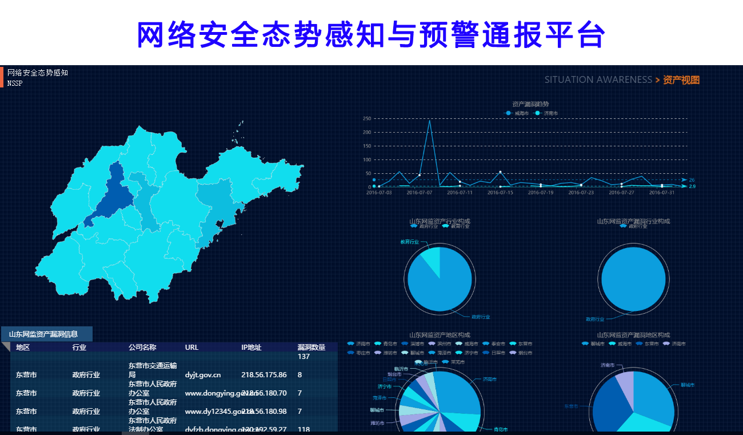
Task: Open the 资产视图 breadcrumb item
Action: tap(681, 80)
